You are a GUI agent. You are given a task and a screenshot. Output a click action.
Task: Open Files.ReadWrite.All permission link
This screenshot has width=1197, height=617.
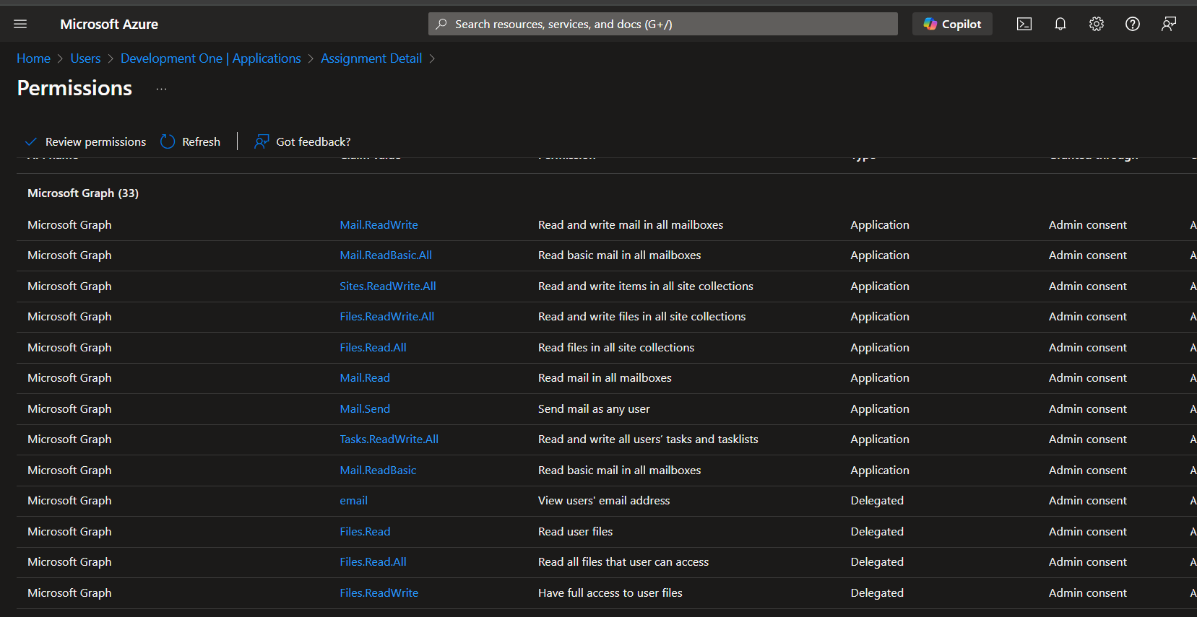387,317
